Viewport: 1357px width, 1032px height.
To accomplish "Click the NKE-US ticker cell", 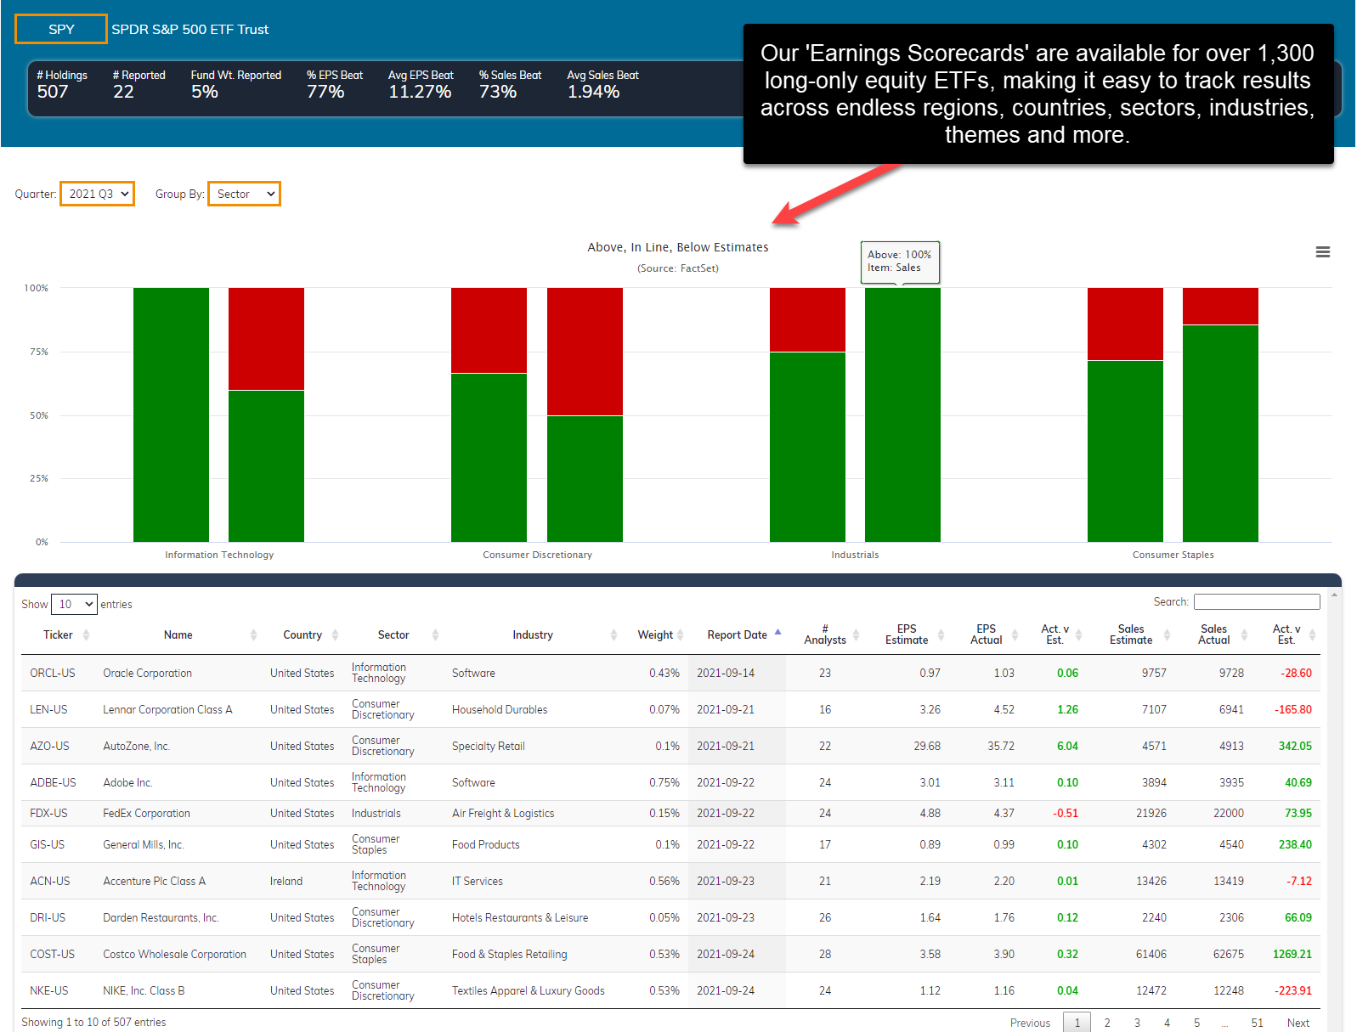I will point(49,990).
